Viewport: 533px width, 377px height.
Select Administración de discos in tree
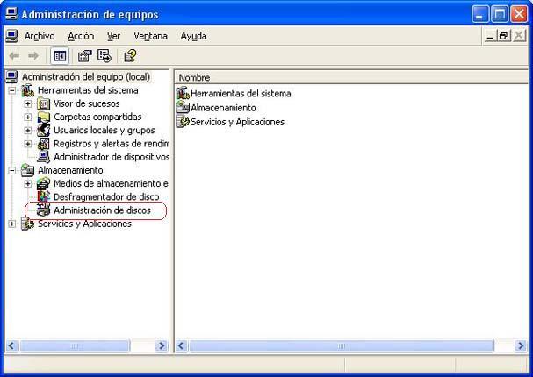coord(102,210)
